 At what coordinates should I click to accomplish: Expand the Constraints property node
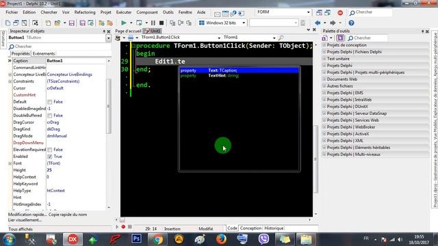tap(10, 81)
